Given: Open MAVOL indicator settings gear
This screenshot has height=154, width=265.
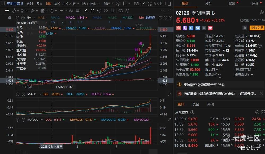Looking at the screenshot, I should tap(18, 120).
